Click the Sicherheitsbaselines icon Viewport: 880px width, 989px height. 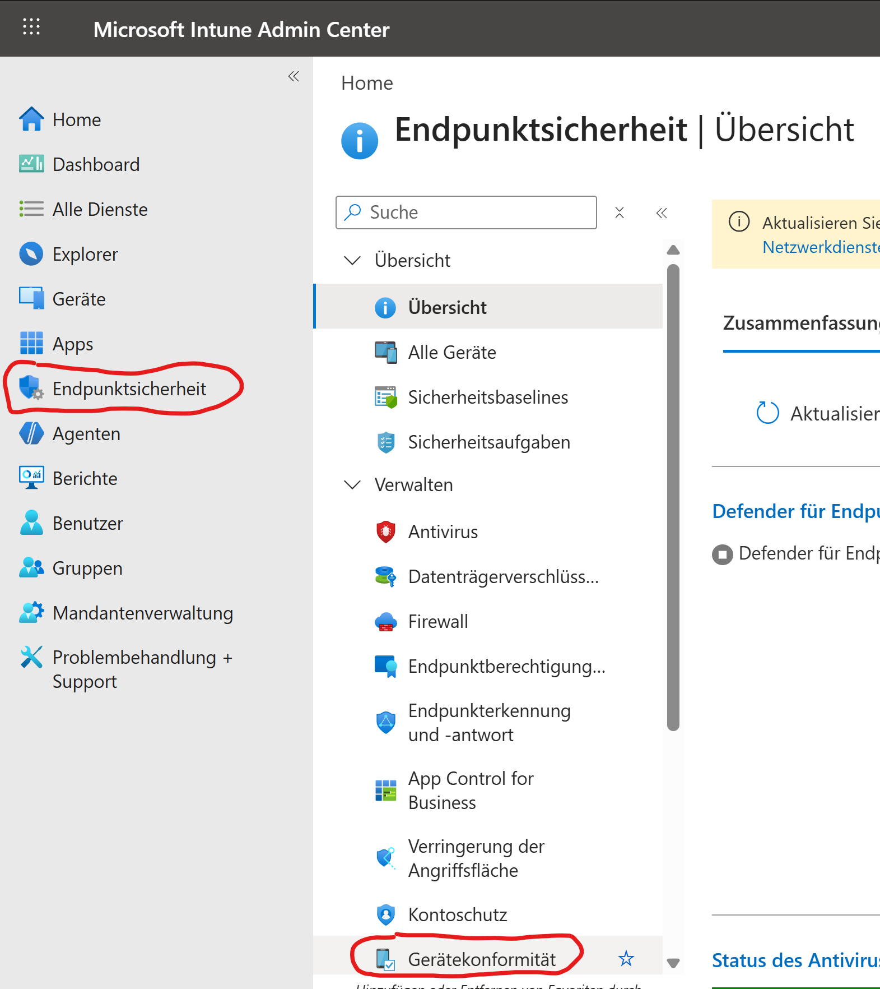pos(385,397)
